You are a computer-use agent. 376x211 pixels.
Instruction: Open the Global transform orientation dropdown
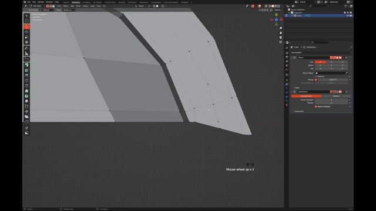(x=140, y=6)
